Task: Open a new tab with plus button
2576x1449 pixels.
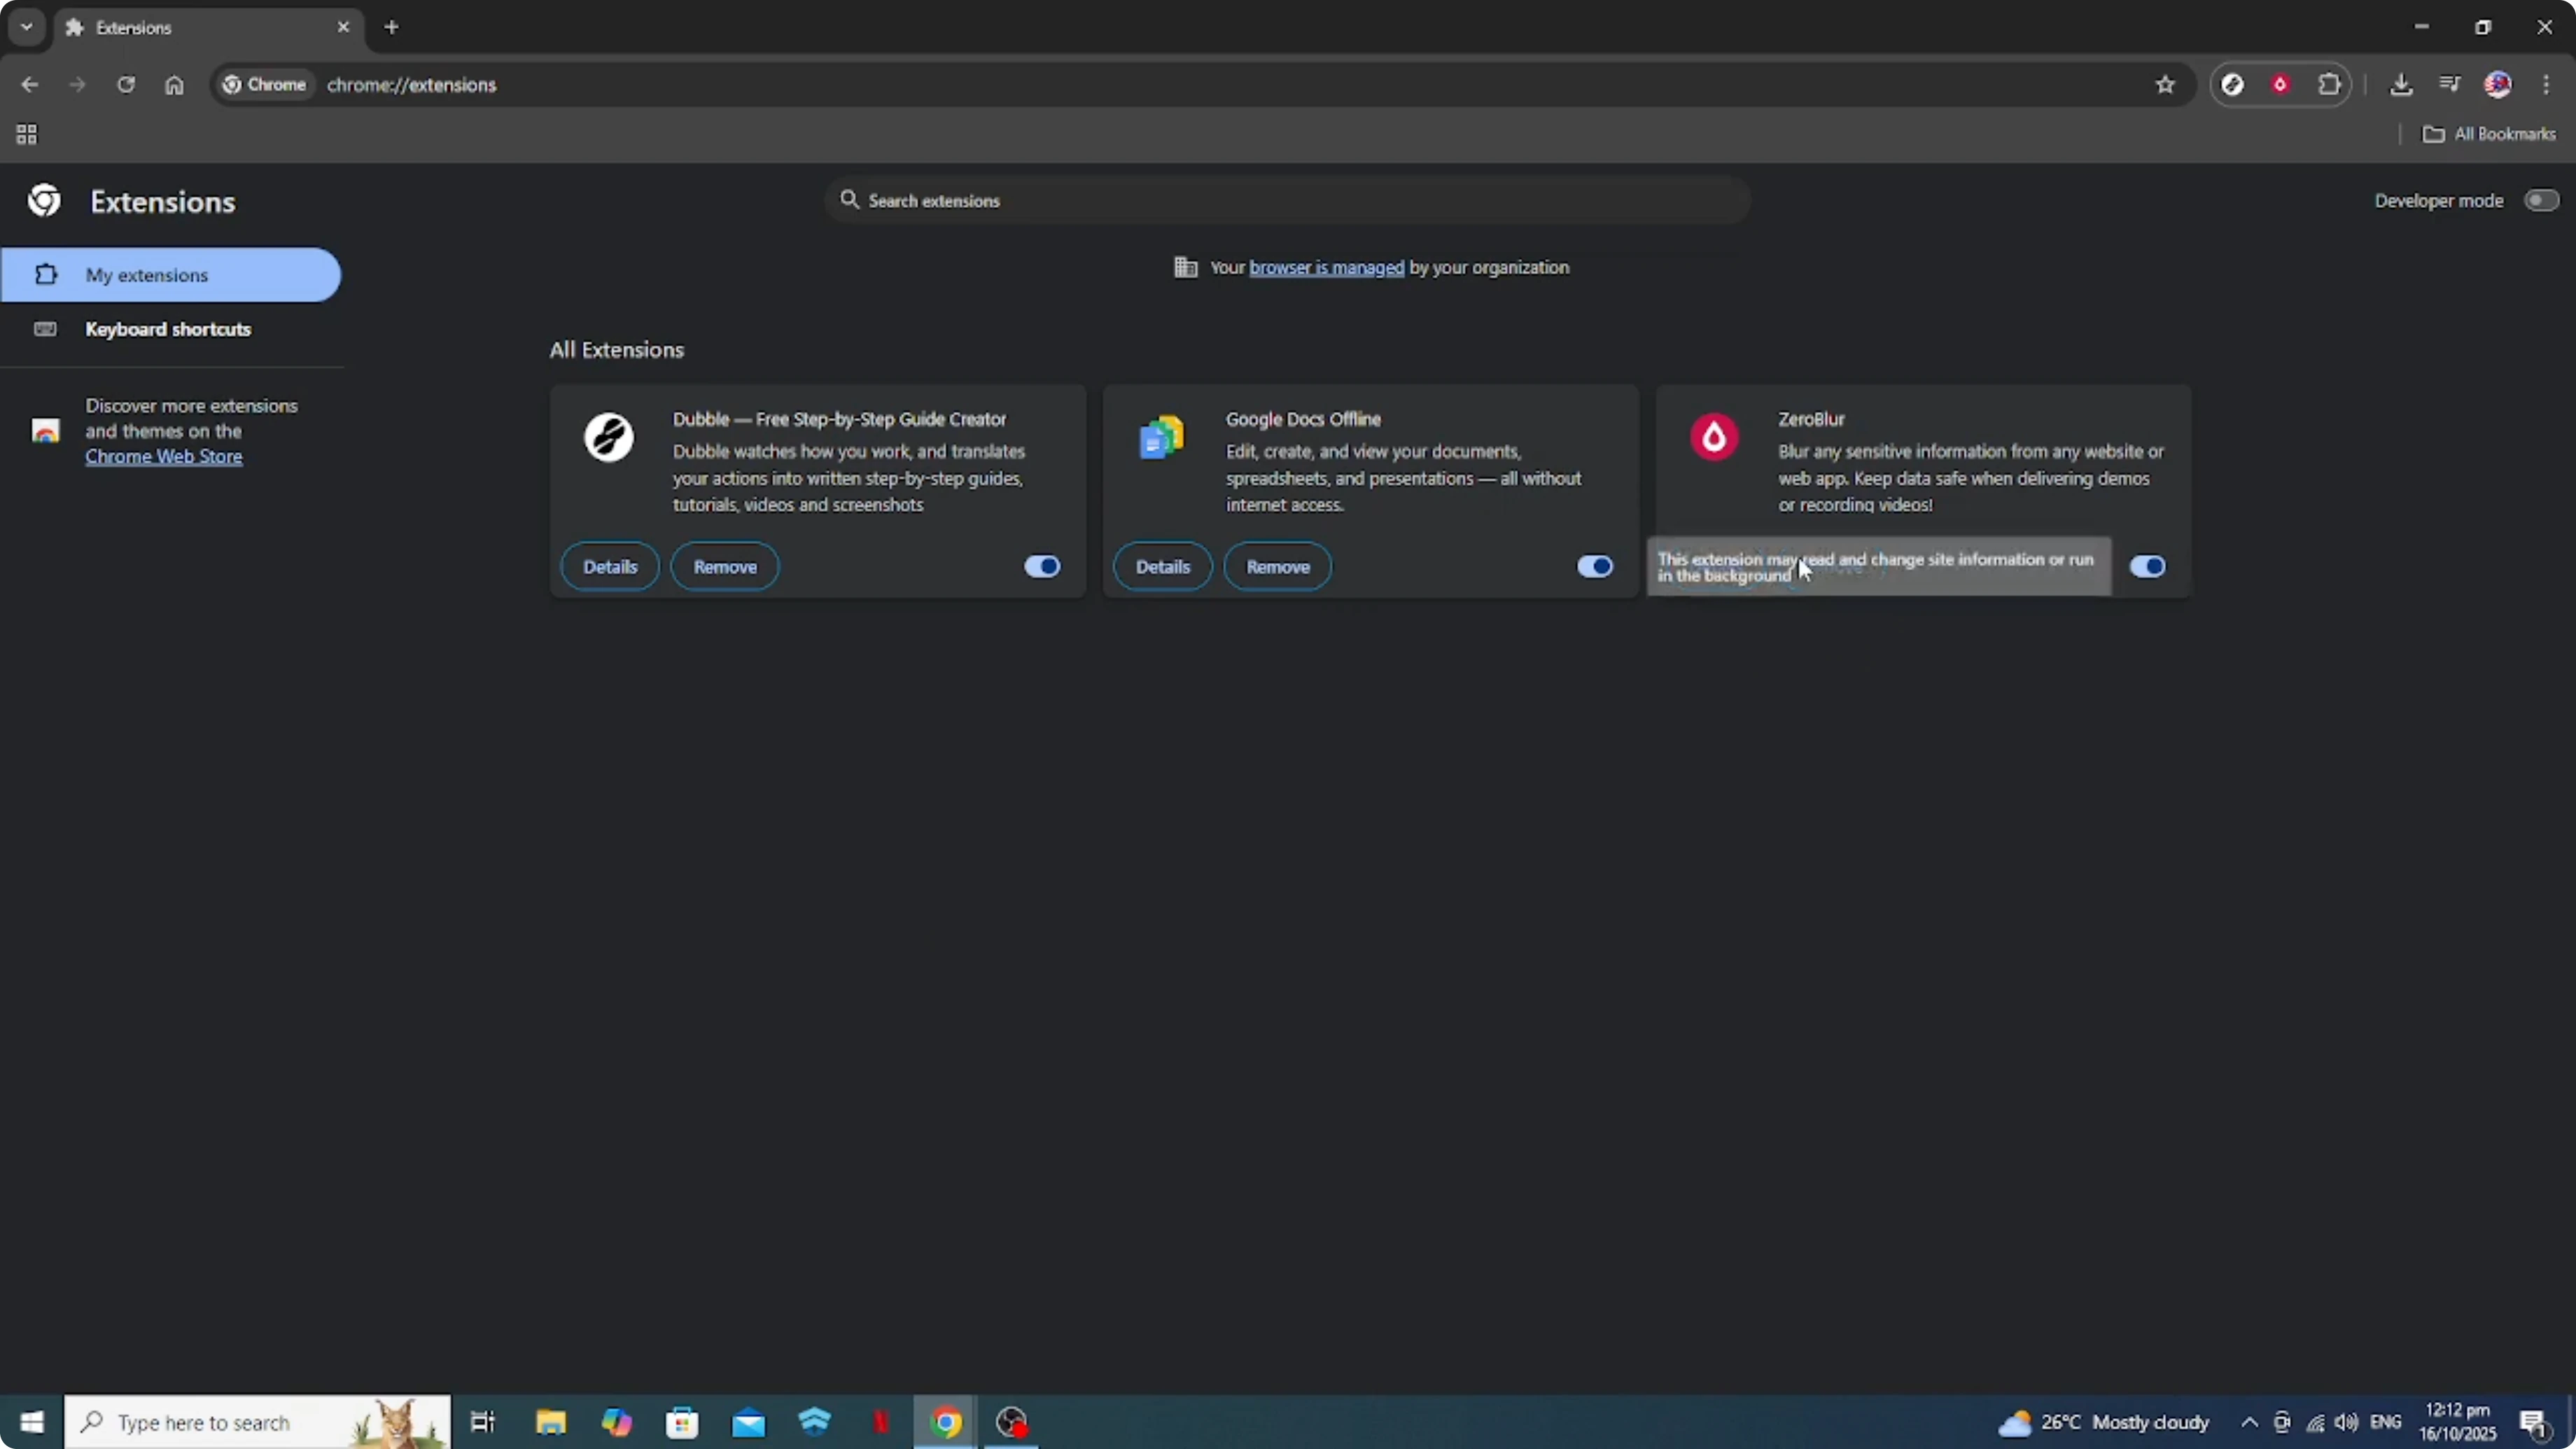Action: (392, 27)
